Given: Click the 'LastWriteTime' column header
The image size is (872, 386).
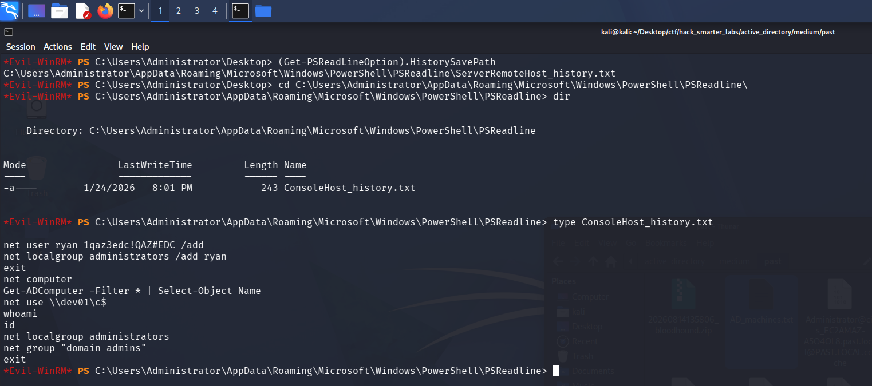Looking at the screenshot, I should 155,165.
